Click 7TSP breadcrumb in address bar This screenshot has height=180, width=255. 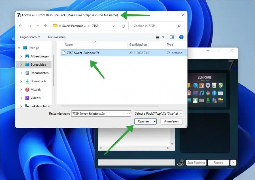pyautogui.click(x=95, y=26)
